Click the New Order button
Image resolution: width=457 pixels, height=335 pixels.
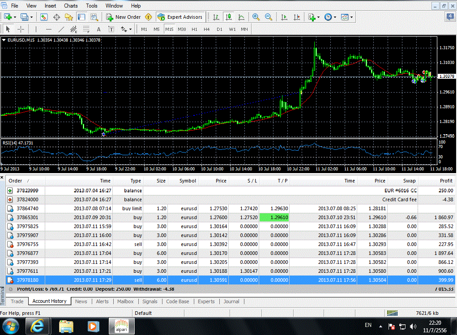(124, 17)
